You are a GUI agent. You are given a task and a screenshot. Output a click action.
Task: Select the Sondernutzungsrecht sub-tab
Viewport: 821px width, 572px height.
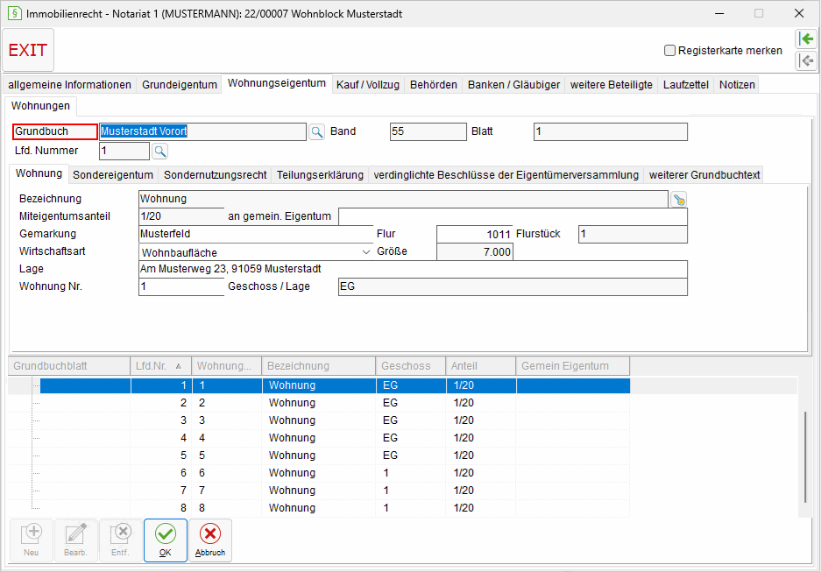(x=216, y=175)
